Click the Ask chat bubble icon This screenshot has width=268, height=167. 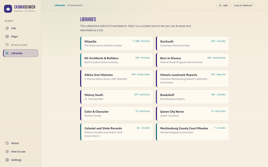tap(7, 28)
